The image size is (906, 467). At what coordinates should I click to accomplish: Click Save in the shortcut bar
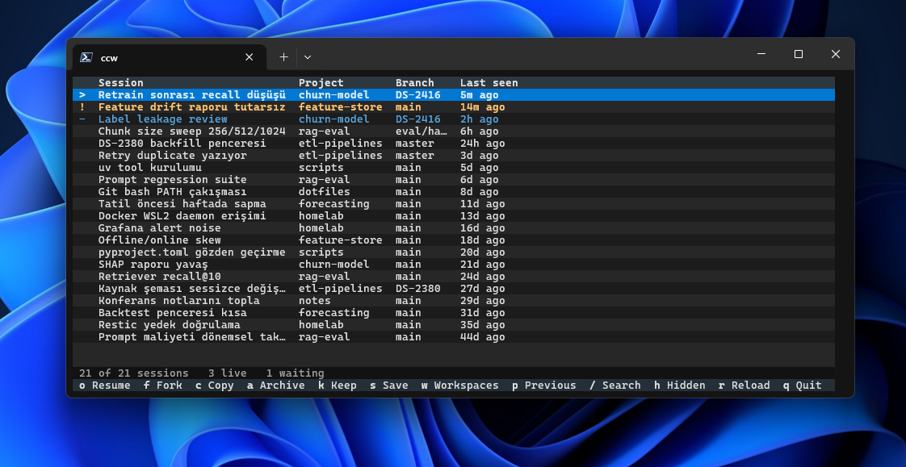(389, 385)
